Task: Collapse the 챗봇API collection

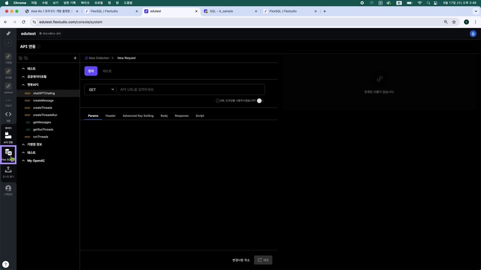Action: pos(24,85)
